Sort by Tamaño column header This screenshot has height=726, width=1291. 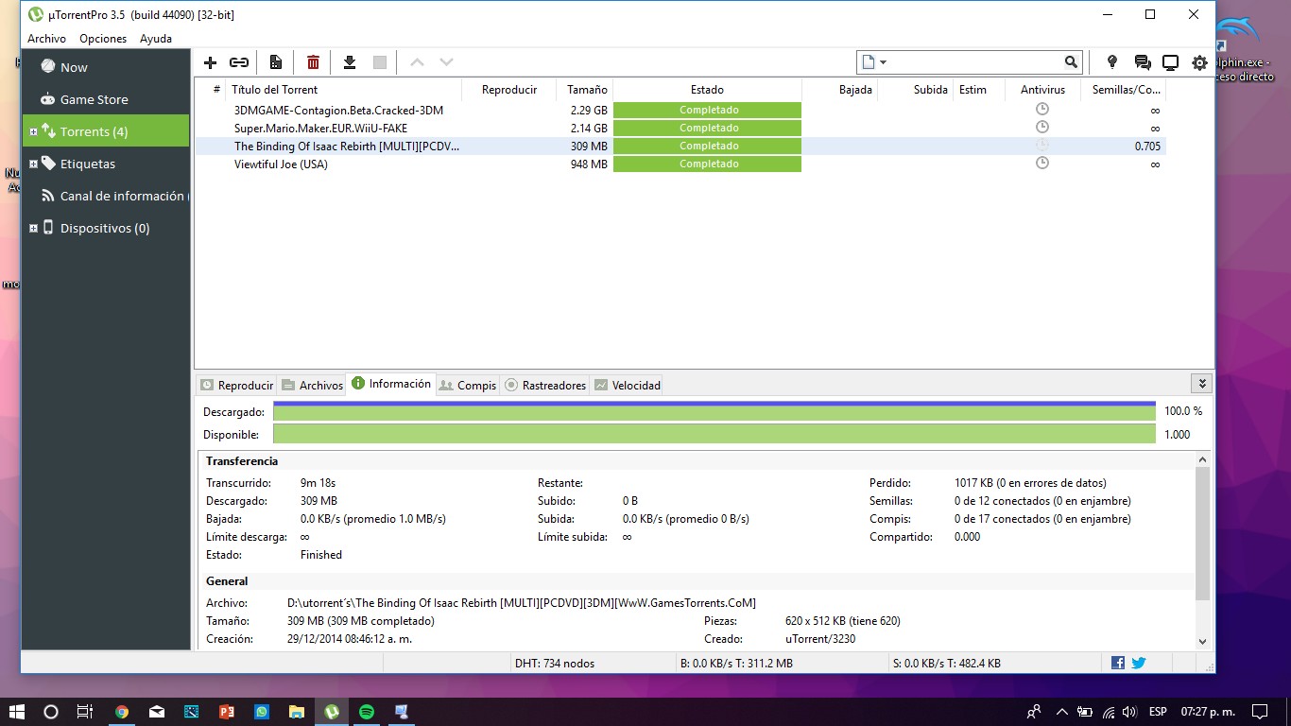pyautogui.click(x=585, y=90)
